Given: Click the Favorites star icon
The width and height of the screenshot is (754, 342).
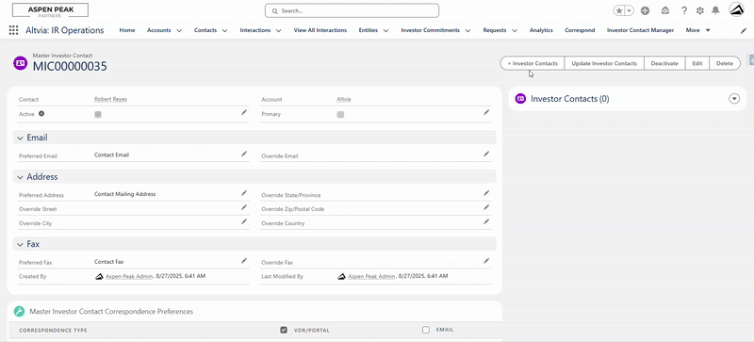Looking at the screenshot, I should point(619,10).
